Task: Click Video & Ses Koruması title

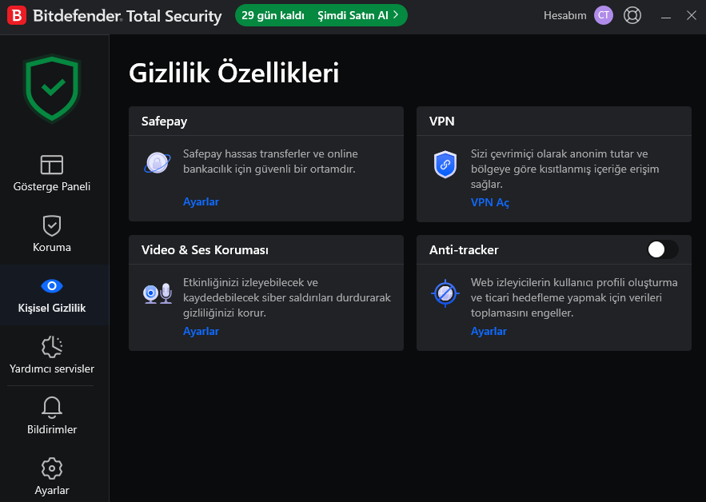Action: click(205, 250)
